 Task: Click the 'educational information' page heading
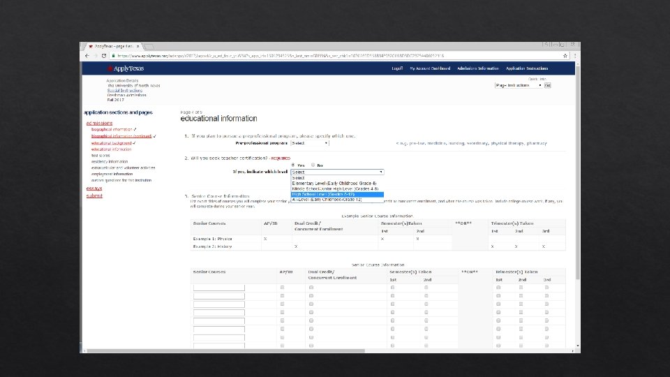click(x=218, y=119)
